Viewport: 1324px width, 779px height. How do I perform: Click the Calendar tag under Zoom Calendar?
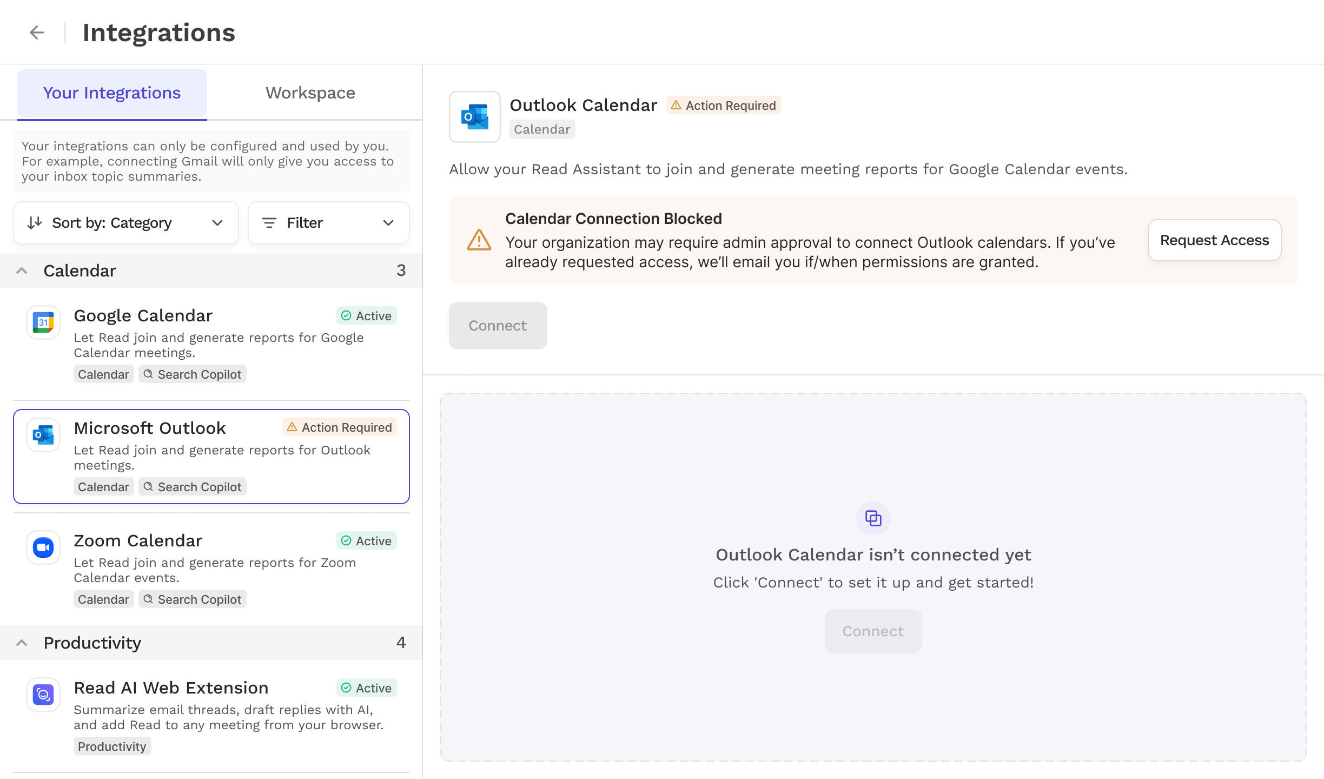(103, 599)
